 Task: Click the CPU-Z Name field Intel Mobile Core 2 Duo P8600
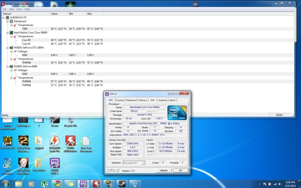pos(145,107)
